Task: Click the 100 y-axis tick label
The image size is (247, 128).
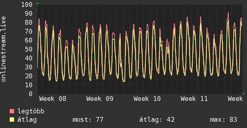Action: pos(27,4)
